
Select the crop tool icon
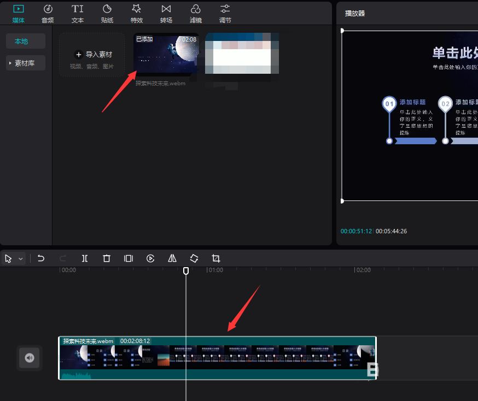point(216,258)
